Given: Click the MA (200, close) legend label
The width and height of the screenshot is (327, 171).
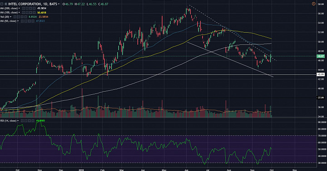Looking at the screenshot, I should tap(9, 8).
